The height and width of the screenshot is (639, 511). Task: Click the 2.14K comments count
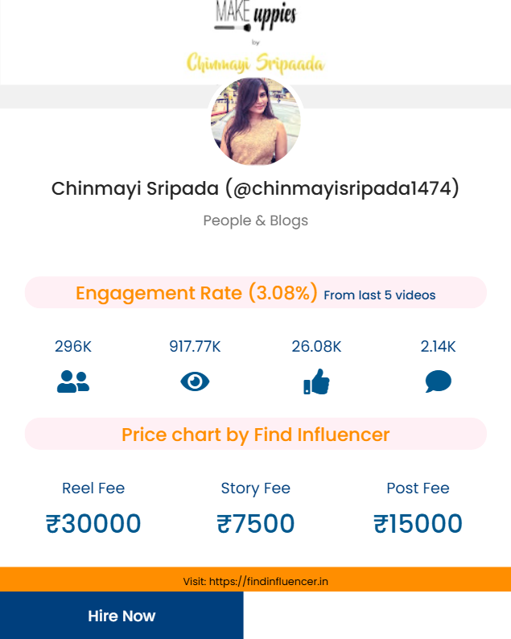[x=438, y=347]
